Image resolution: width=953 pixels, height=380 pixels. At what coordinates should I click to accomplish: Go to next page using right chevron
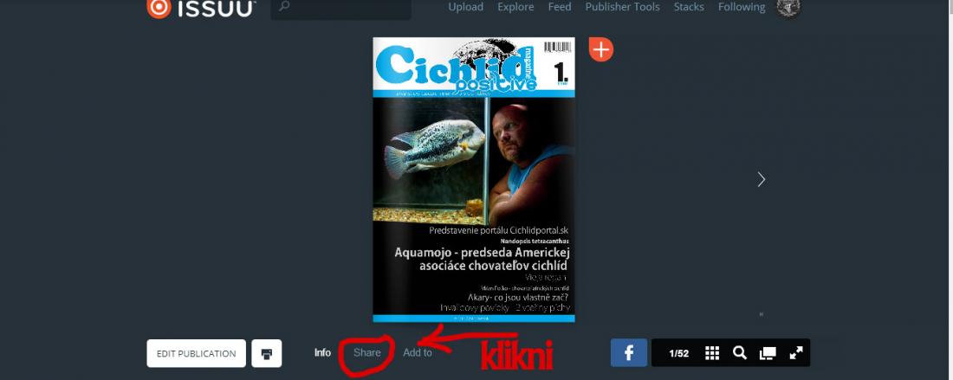(x=761, y=179)
